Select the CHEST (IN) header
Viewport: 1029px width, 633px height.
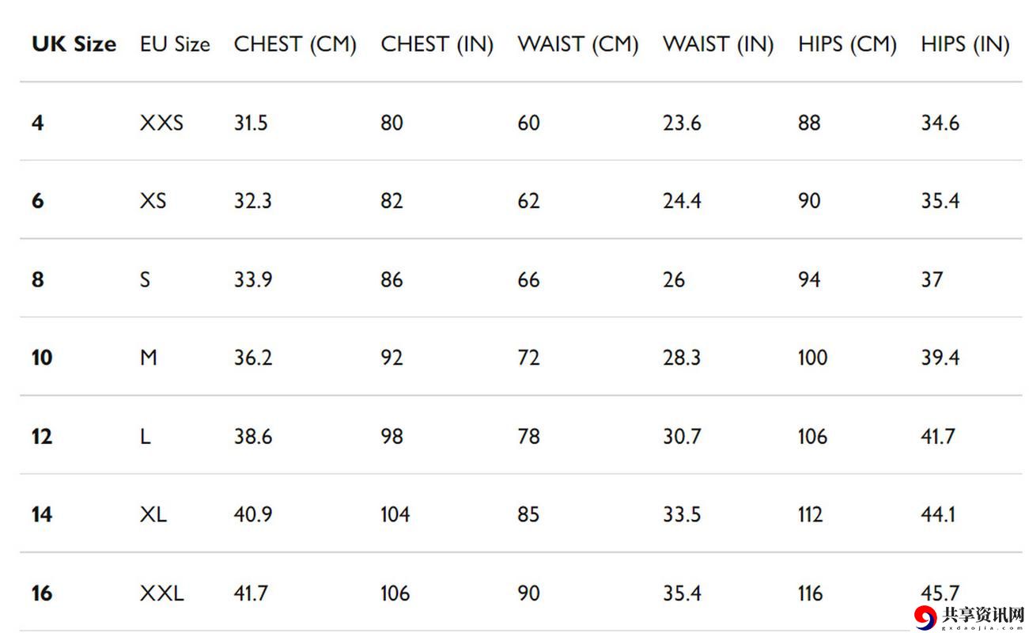(x=437, y=45)
